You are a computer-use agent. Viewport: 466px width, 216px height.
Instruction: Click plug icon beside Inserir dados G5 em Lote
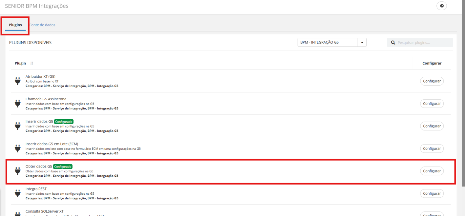(18, 148)
